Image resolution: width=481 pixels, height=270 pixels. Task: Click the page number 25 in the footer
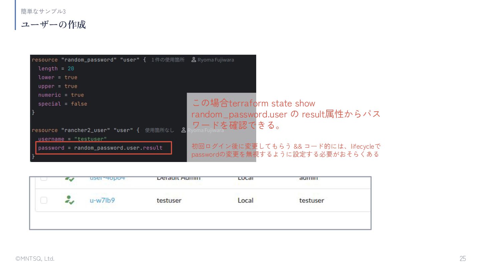[x=463, y=259]
